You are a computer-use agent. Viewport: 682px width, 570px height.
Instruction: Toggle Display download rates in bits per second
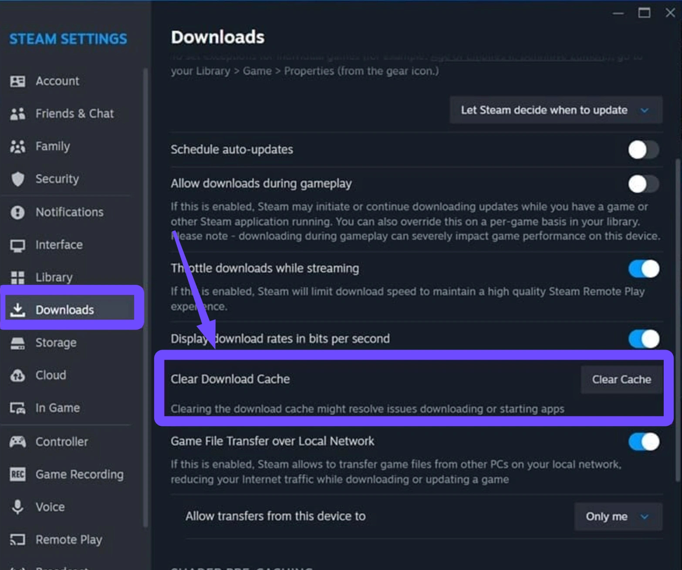pyautogui.click(x=643, y=339)
